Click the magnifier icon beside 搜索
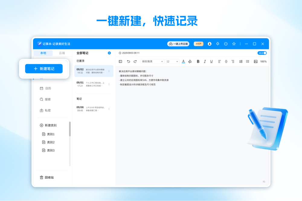Screen dimensions: 302x201 pyautogui.click(x=41, y=99)
